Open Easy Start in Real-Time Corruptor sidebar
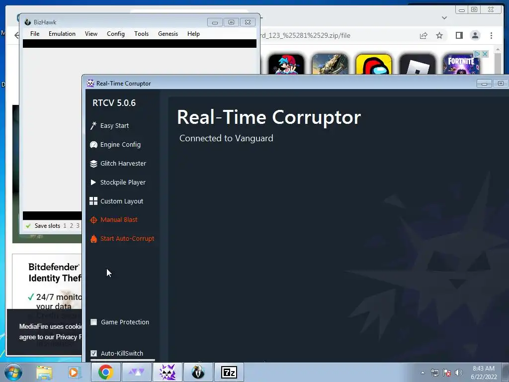The width and height of the screenshot is (509, 382). pos(114,126)
